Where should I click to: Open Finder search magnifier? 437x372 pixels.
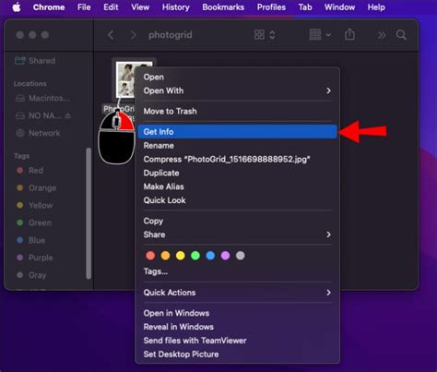point(401,35)
